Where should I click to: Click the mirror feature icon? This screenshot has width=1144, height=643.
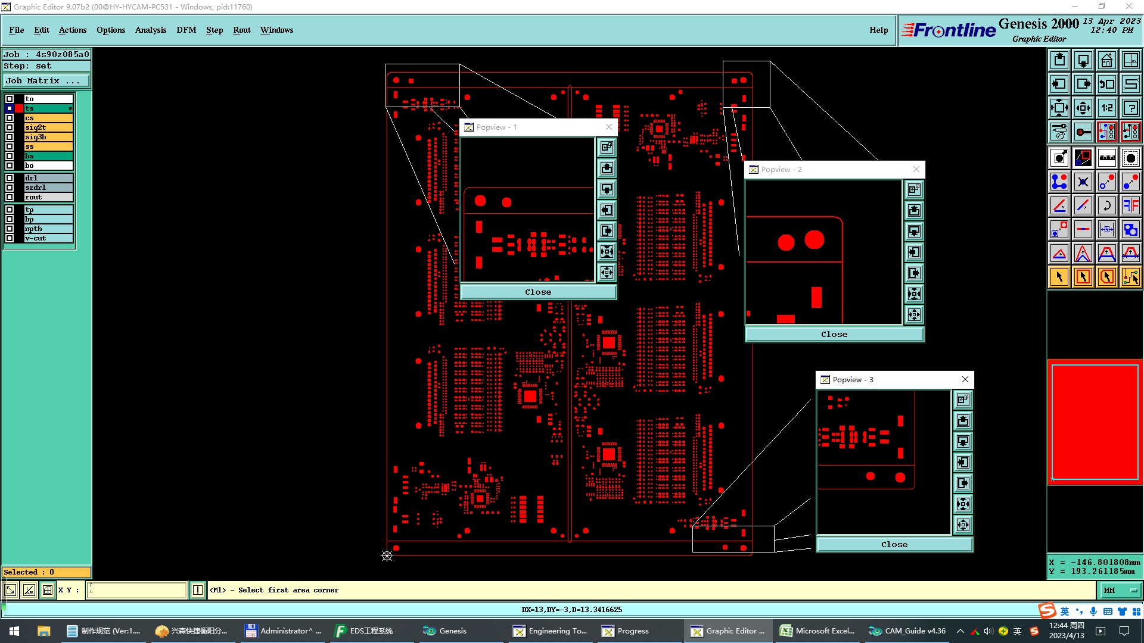tap(1130, 205)
